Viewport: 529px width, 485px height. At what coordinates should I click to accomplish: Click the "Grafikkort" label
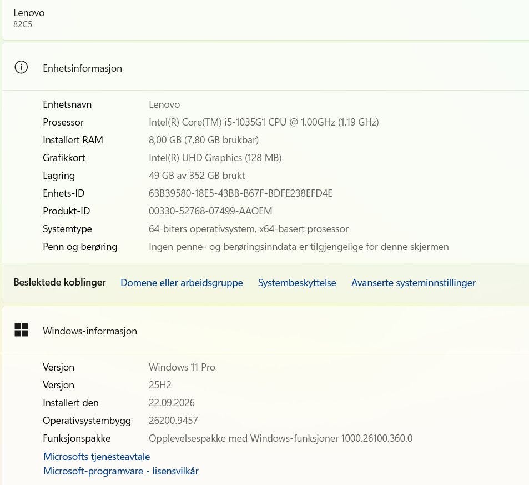click(x=64, y=158)
